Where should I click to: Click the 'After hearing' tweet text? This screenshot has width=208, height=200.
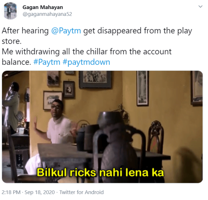click(x=25, y=31)
